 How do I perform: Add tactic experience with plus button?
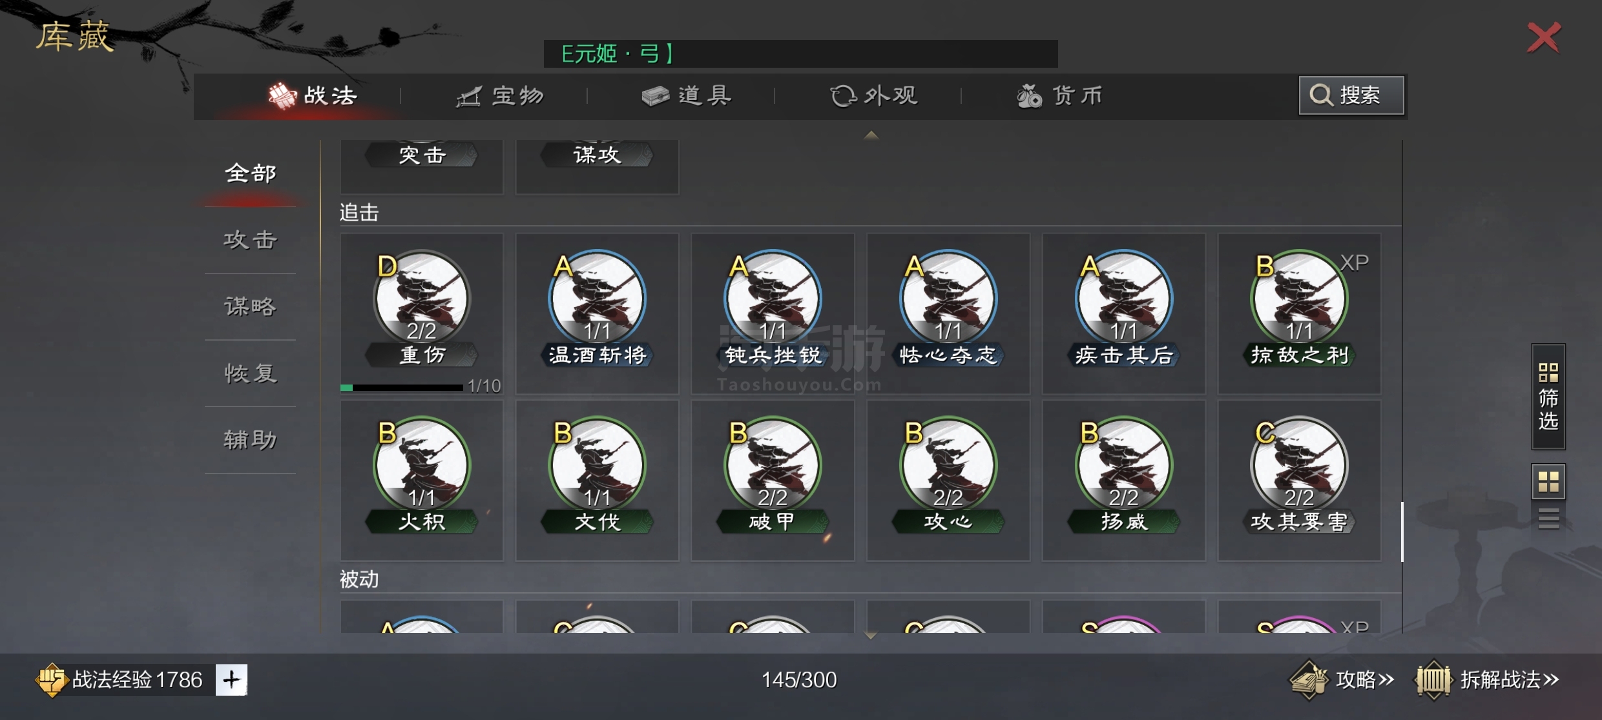pyautogui.click(x=231, y=679)
